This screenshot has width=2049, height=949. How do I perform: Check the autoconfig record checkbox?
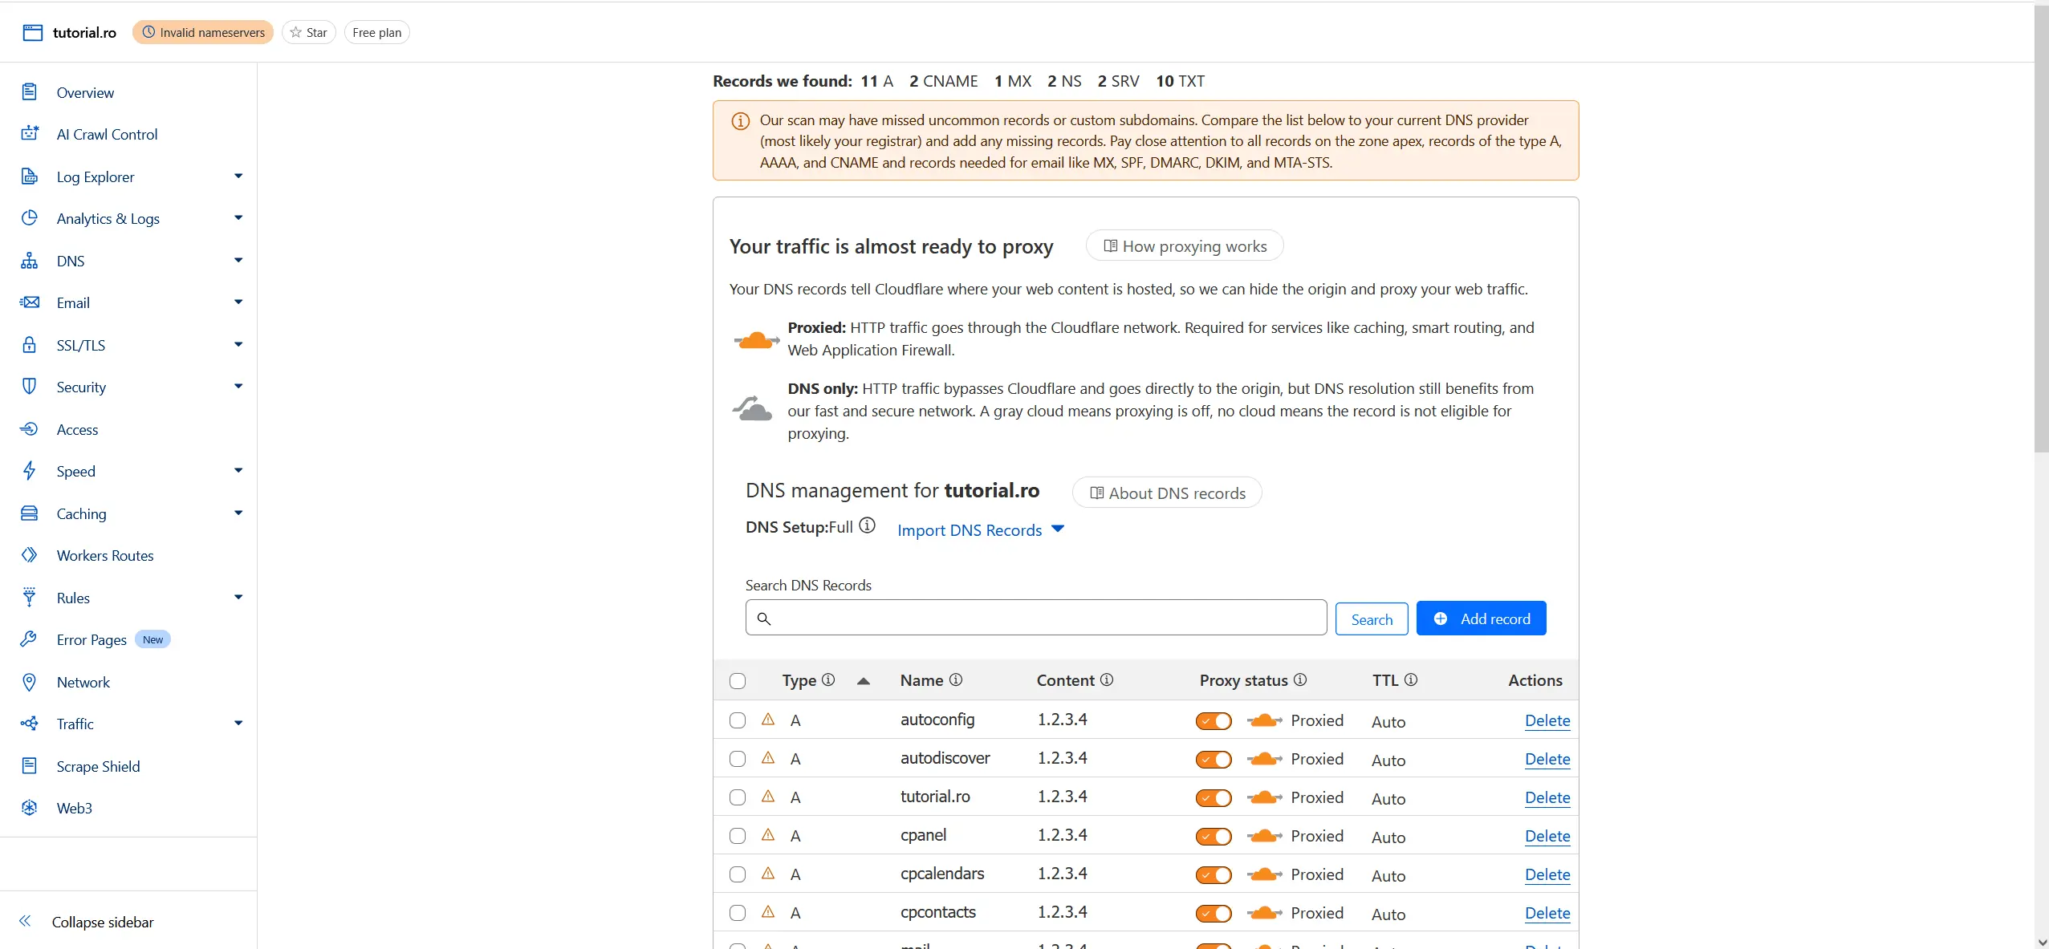(738, 720)
